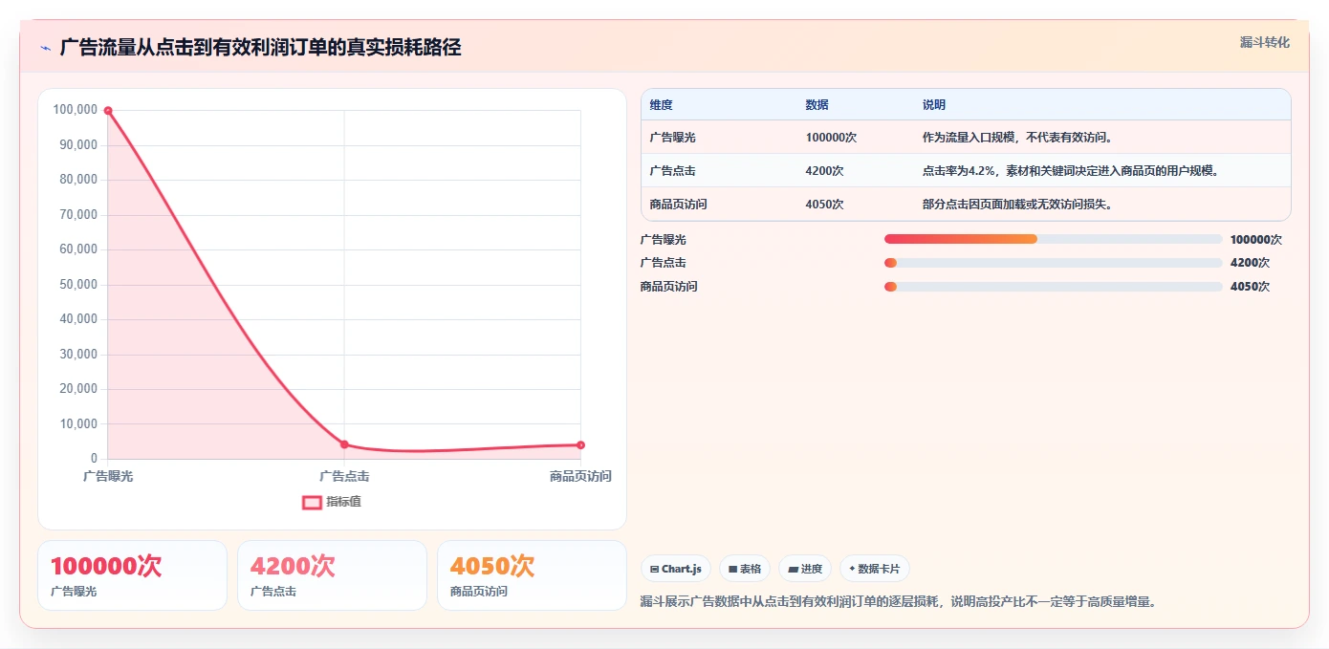Click the 说明 table column header
Viewport: 1329px width, 649px height.
pyautogui.click(x=934, y=105)
